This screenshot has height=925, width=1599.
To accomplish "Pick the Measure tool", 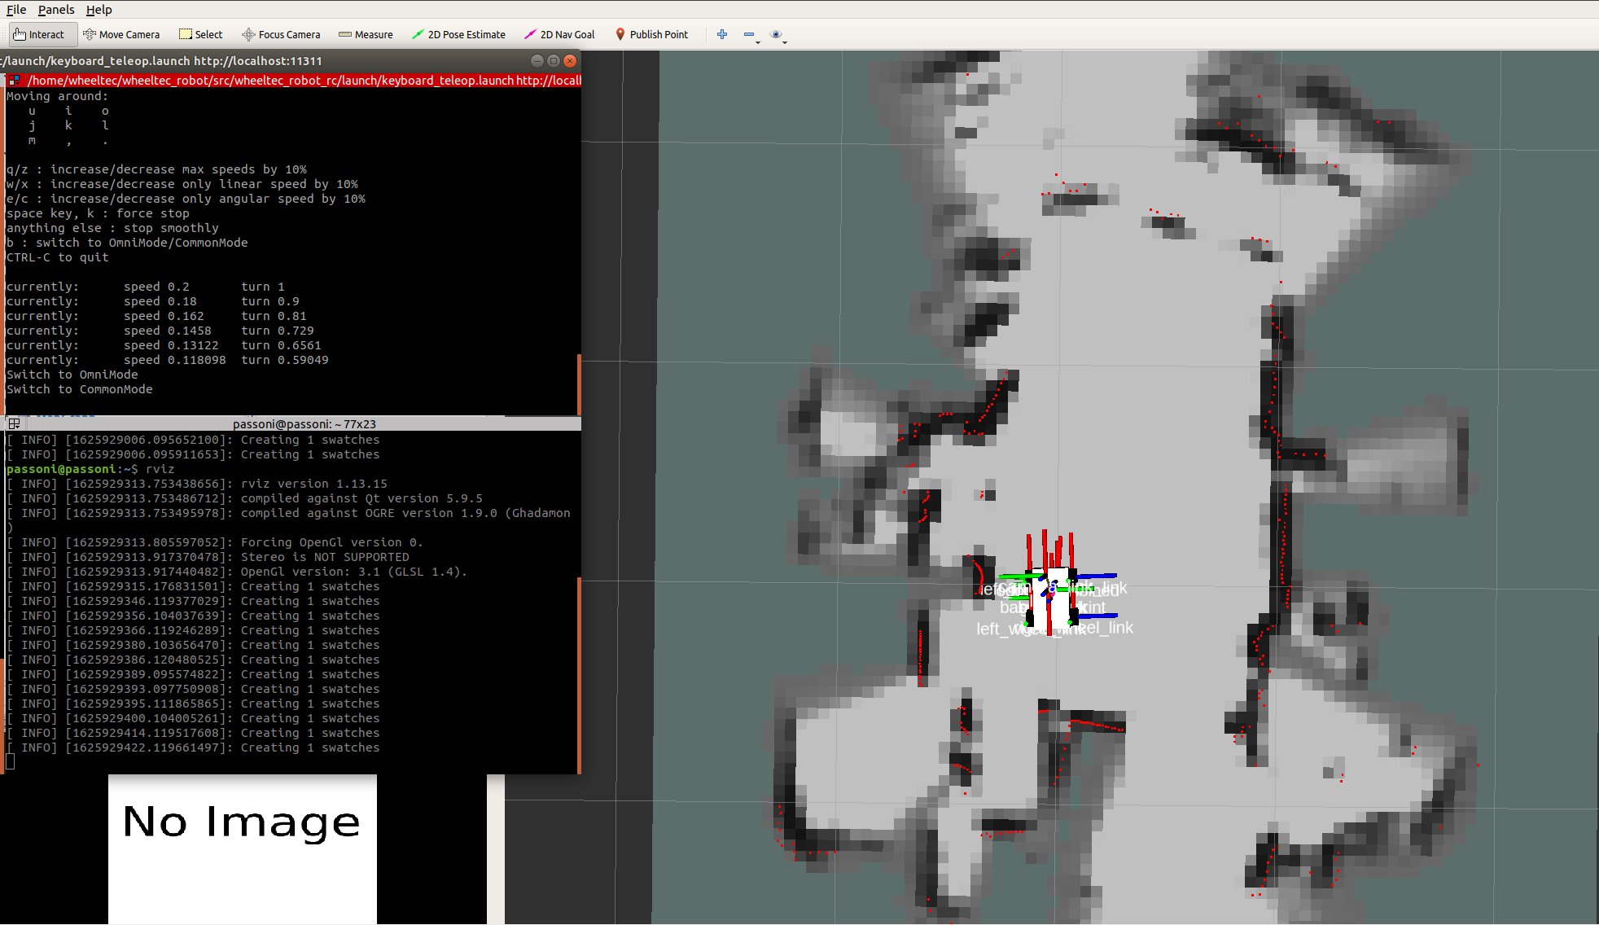I will tap(366, 34).
